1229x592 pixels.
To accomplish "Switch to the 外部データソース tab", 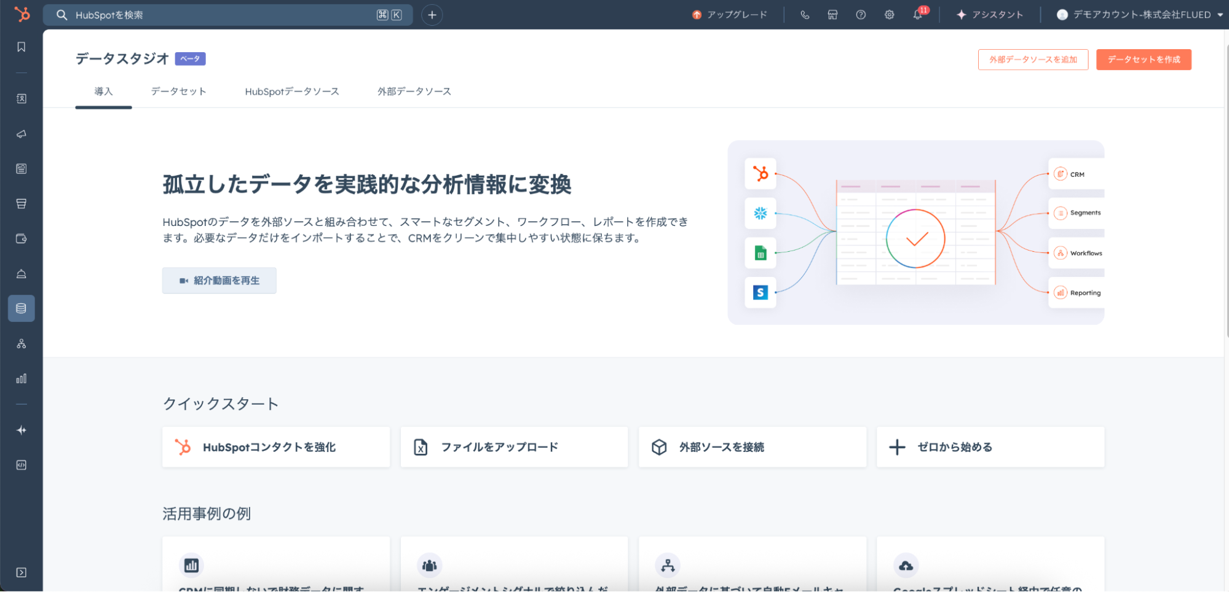I will pyautogui.click(x=414, y=92).
